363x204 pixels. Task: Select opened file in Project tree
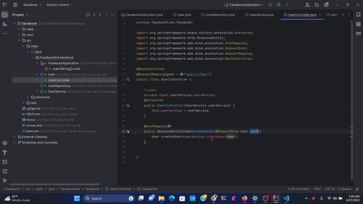[88, 15]
